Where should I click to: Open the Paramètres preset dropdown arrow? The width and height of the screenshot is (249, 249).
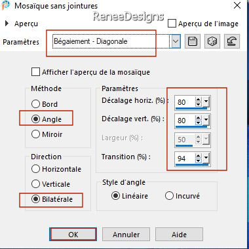coord(176,41)
